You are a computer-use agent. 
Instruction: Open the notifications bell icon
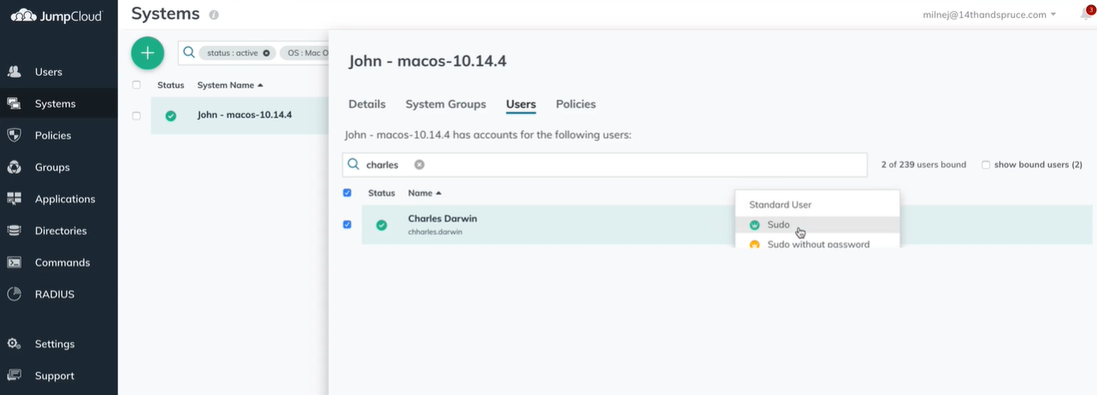[1084, 15]
